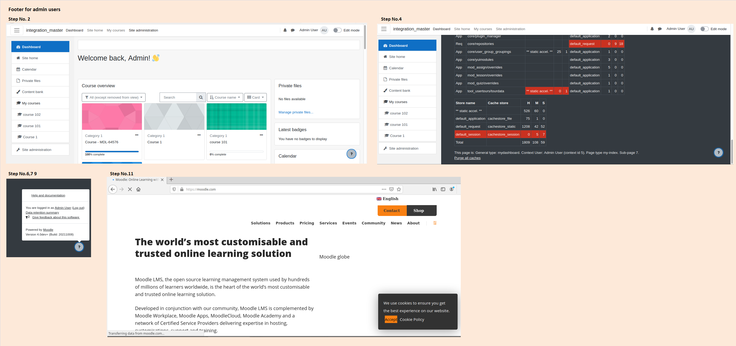
Task: Open a new browser tab with plus
Action: point(171,179)
